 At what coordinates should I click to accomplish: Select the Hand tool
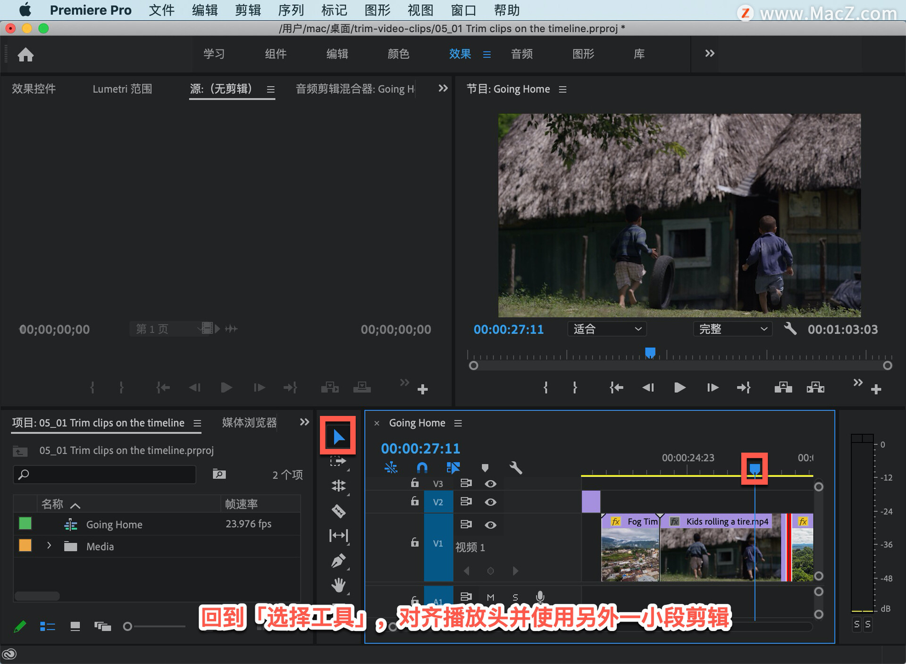coord(338,585)
